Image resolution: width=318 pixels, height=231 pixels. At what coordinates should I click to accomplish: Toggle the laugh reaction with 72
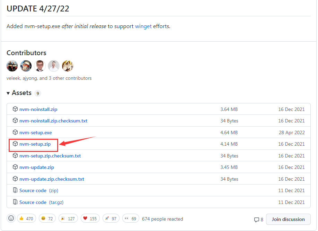(47, 219)
